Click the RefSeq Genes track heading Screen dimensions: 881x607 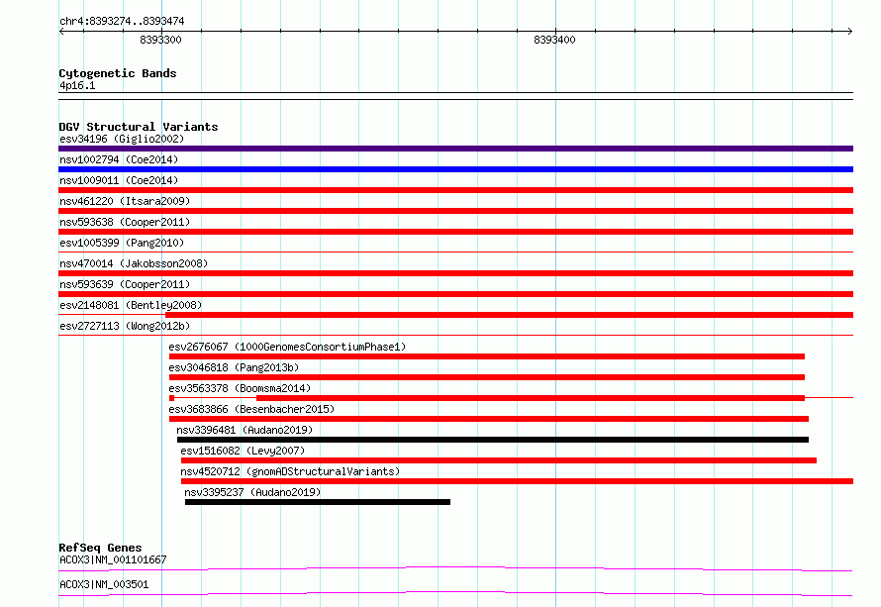tap(100, 548)
